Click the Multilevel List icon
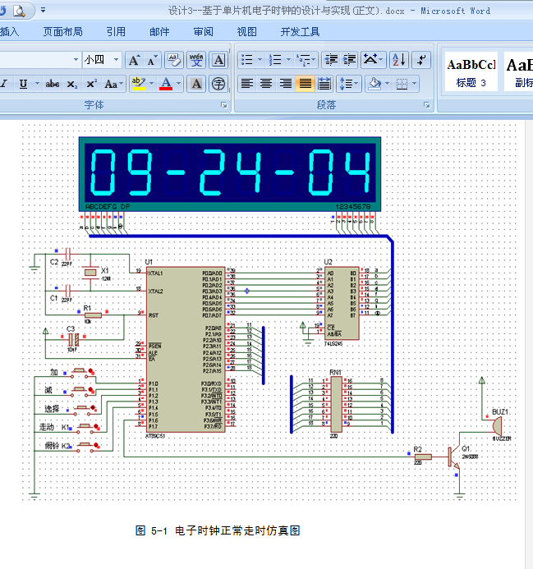This screenshot has width=533, height=569. coord(306,60)
